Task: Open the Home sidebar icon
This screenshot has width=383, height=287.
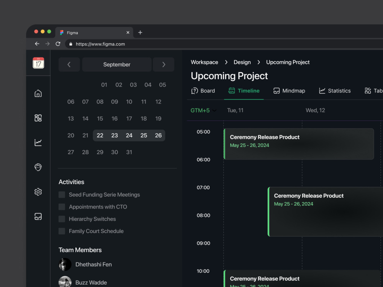Action: 38,93
